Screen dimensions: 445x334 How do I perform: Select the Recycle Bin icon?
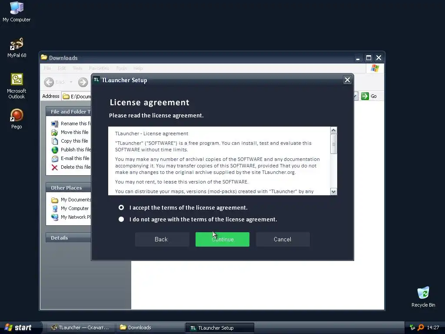(423, 297)
